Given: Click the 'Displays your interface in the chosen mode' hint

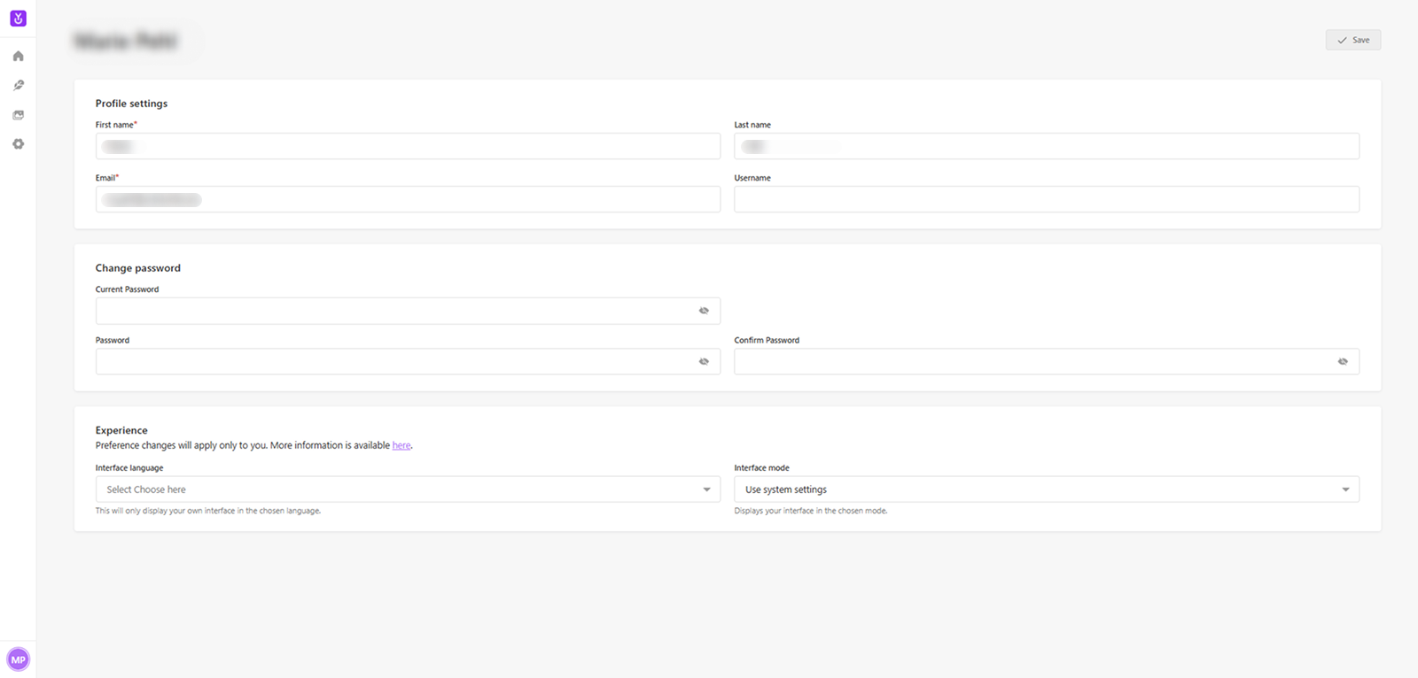Looking at the screenshot, I should tap(810, 511).
